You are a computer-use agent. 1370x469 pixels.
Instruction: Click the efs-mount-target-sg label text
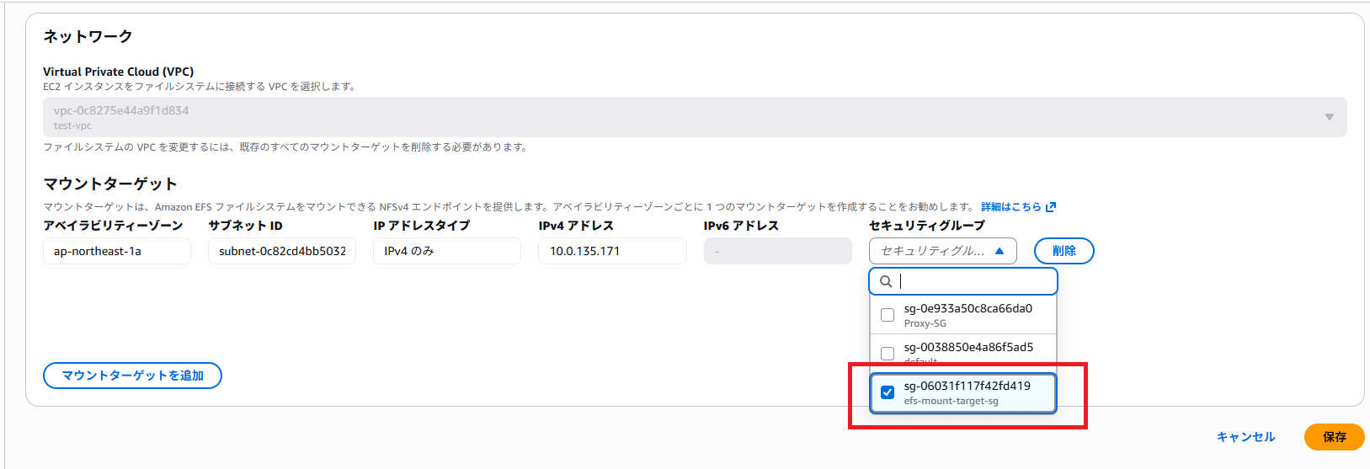point(951,401)
